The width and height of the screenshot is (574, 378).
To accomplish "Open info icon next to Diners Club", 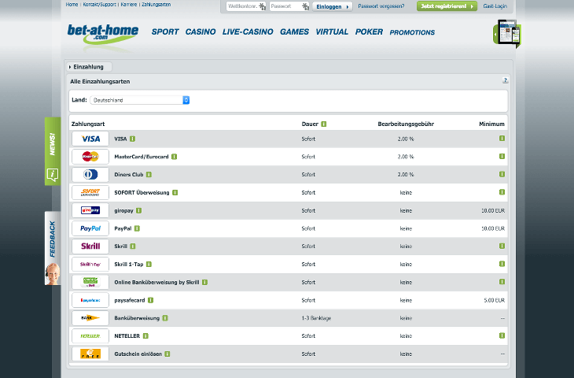I will (149, 175).
